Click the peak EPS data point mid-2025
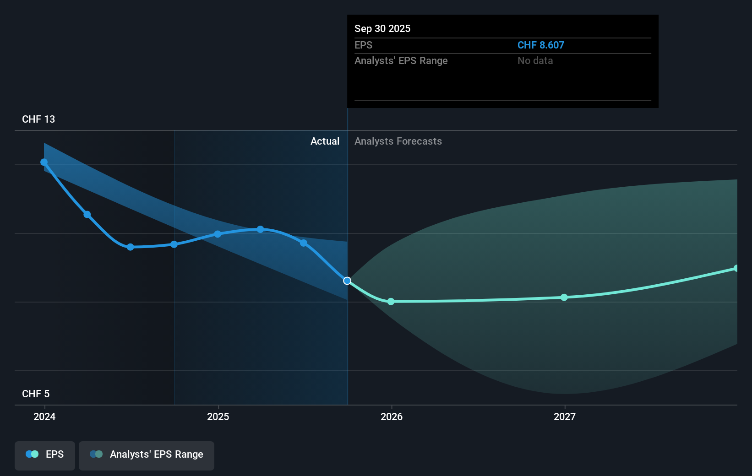This screenshot has width=752, height=476. [x=260, y=230]
